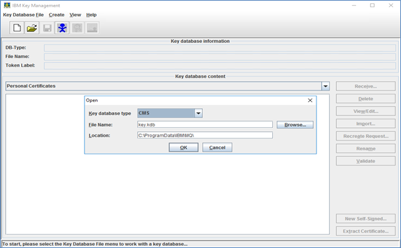Confirm the Open dialog with OK
The height and width of the screenshot is (248, 401).
point(184,147)
